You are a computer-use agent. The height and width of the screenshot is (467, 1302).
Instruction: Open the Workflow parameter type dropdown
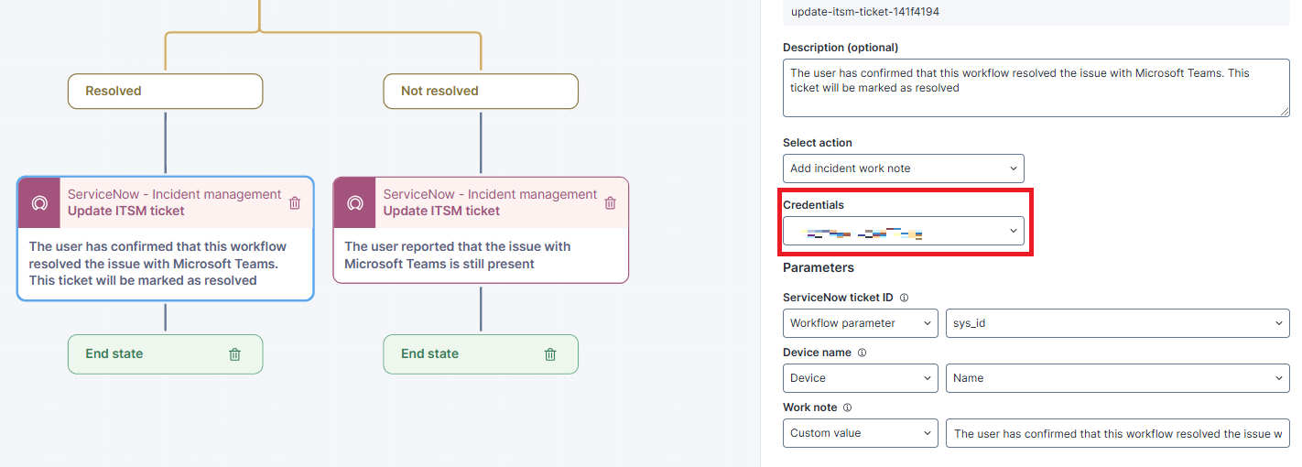click(x=861, y=323)
